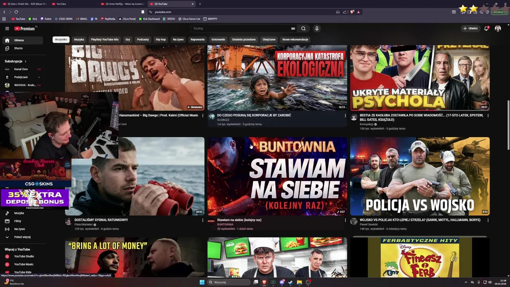Open Windows Start menu
The height and width of the screenshot is (287, 510).
pyautogui.click(x=202, y=282)
